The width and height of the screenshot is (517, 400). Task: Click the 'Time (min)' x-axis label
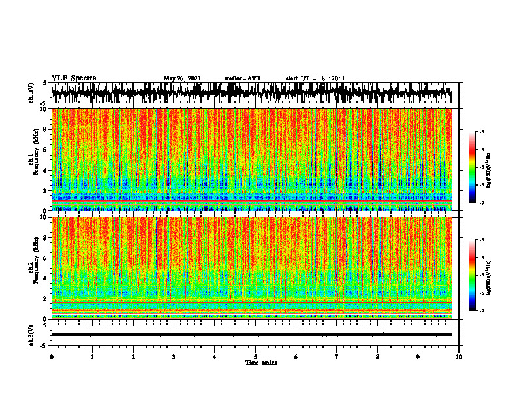tap(261, 363)
